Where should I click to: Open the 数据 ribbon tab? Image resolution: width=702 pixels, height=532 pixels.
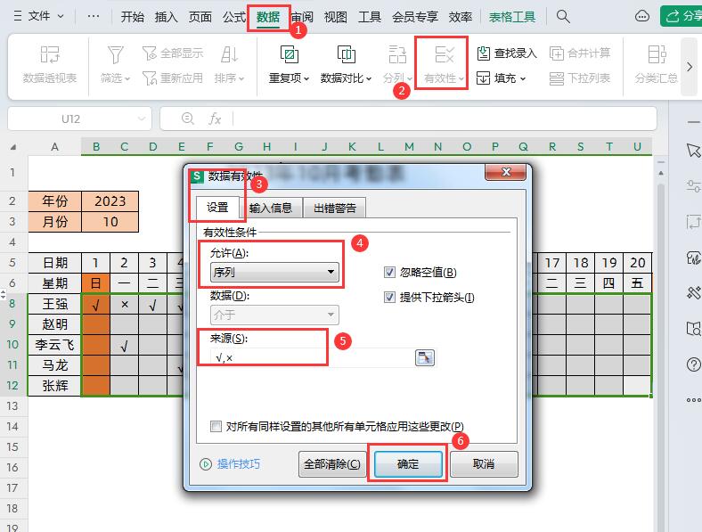pos(268,17)
